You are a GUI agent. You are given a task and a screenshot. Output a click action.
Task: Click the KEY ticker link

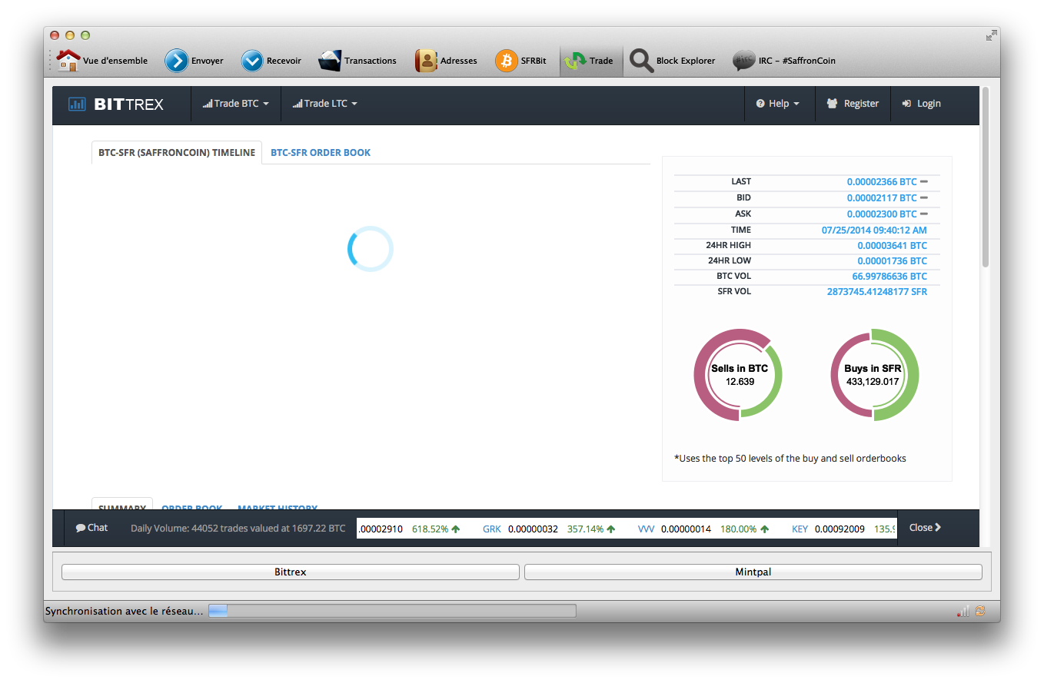click(800, 529)
